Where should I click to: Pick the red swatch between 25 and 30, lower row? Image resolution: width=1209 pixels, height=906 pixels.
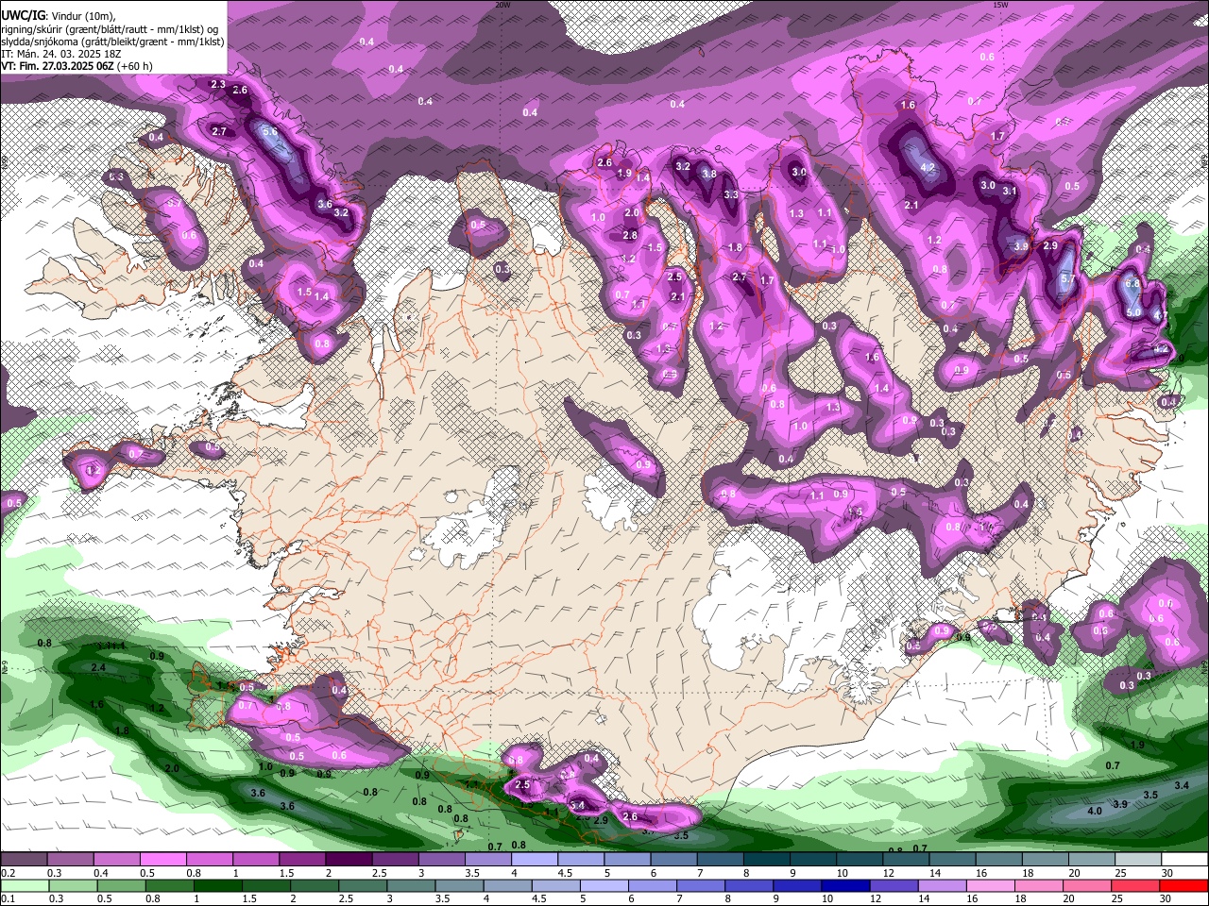click(x=1134, y=885)
